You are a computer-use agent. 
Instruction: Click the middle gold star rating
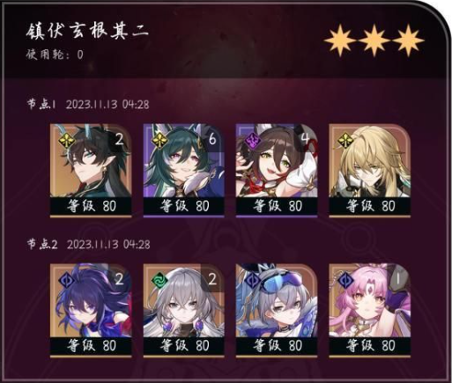pyautogui.click(x=374, y=41)
